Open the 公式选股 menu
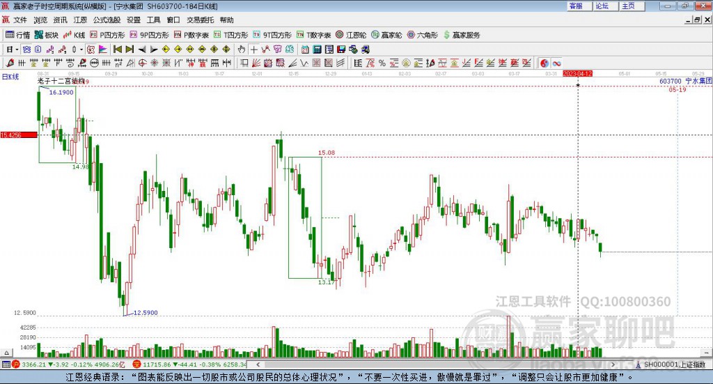This screenshot has width=713, height=384. 107,20
